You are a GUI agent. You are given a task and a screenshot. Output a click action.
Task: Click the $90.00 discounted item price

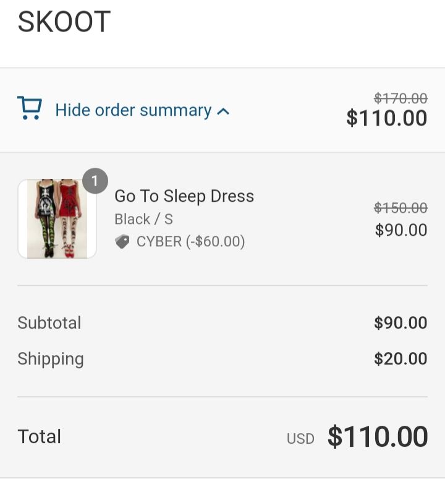pos(400,230)
